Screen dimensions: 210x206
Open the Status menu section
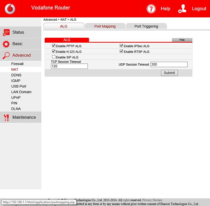(x=21, y=32)
